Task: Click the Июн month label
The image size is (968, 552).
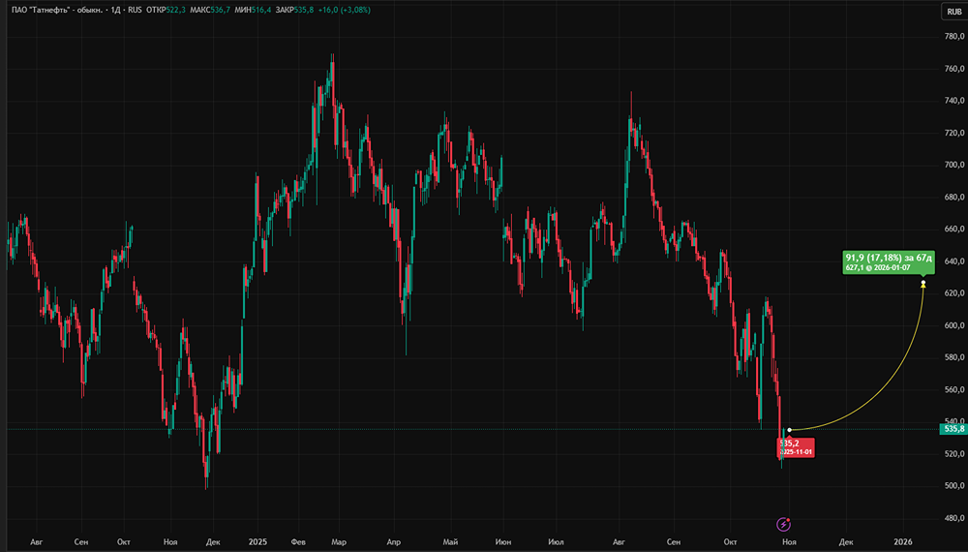Action: (x=503, y=541)
